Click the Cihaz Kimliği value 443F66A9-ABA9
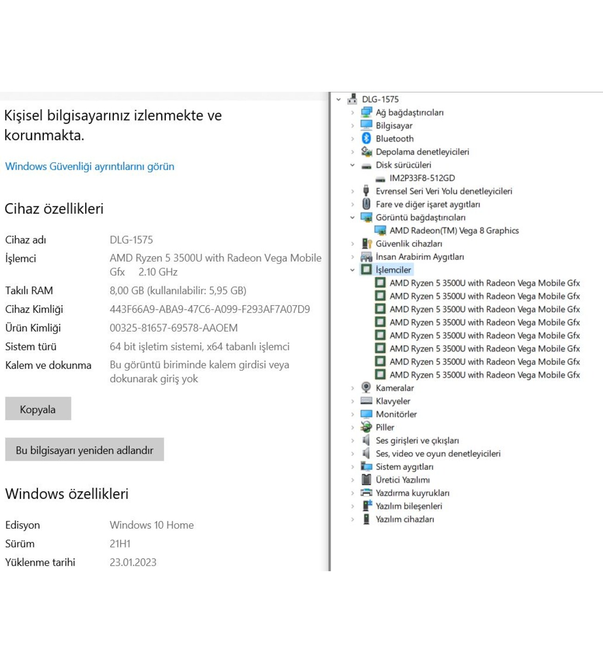The height and width of the screenshot is (663, 603). (x=210, y=309)
